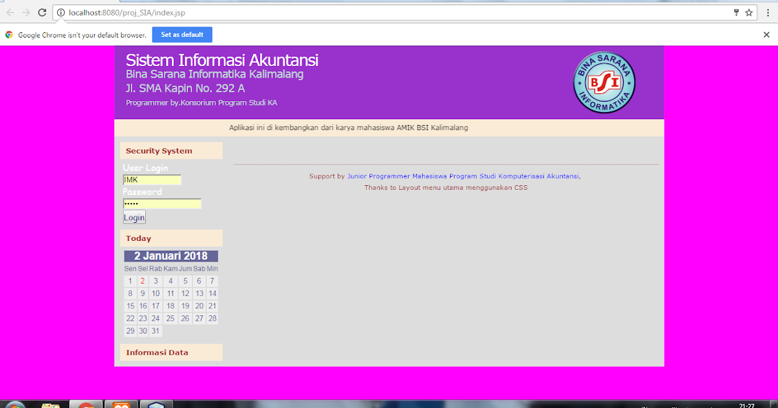This screenshot has height=408, width=778.
Task: Open site information icon beside localhost URL
Action: (x=61, y=12)
